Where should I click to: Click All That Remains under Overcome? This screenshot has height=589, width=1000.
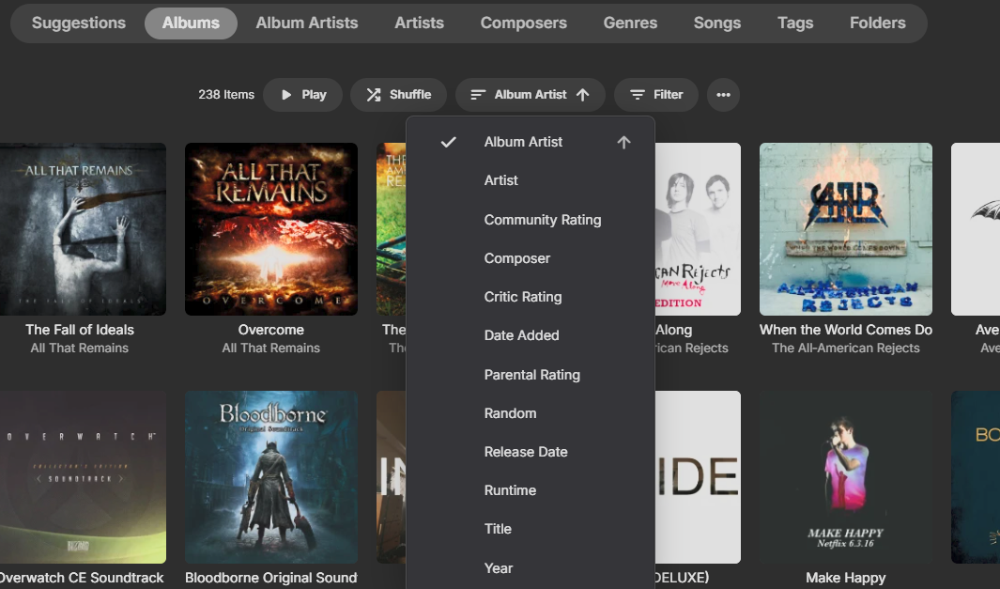coord(271,349)
